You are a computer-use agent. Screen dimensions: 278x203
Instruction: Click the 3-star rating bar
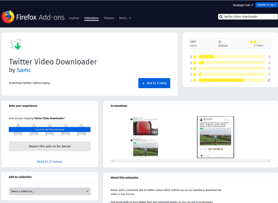(232, 68)
